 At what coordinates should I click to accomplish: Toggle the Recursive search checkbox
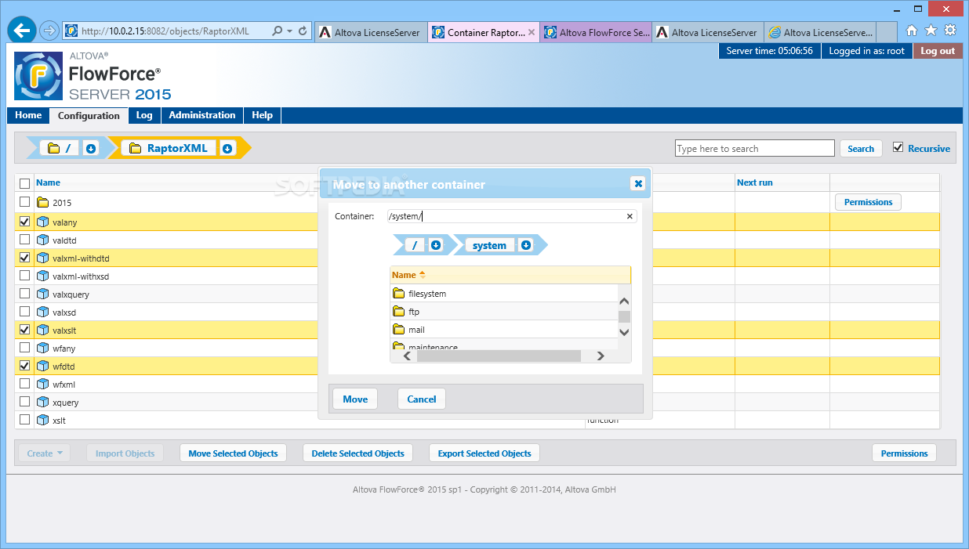[x=898, y=147]
